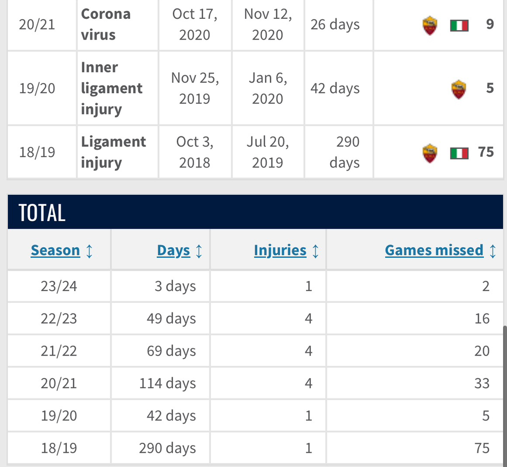Sort totals by Games missed header link
The height and width of the screenshot is (467, 507).
434,250
